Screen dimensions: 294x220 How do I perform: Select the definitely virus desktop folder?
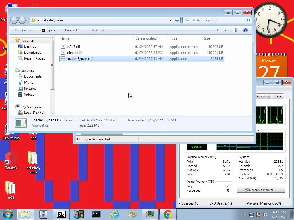click(x=33, y=162)
